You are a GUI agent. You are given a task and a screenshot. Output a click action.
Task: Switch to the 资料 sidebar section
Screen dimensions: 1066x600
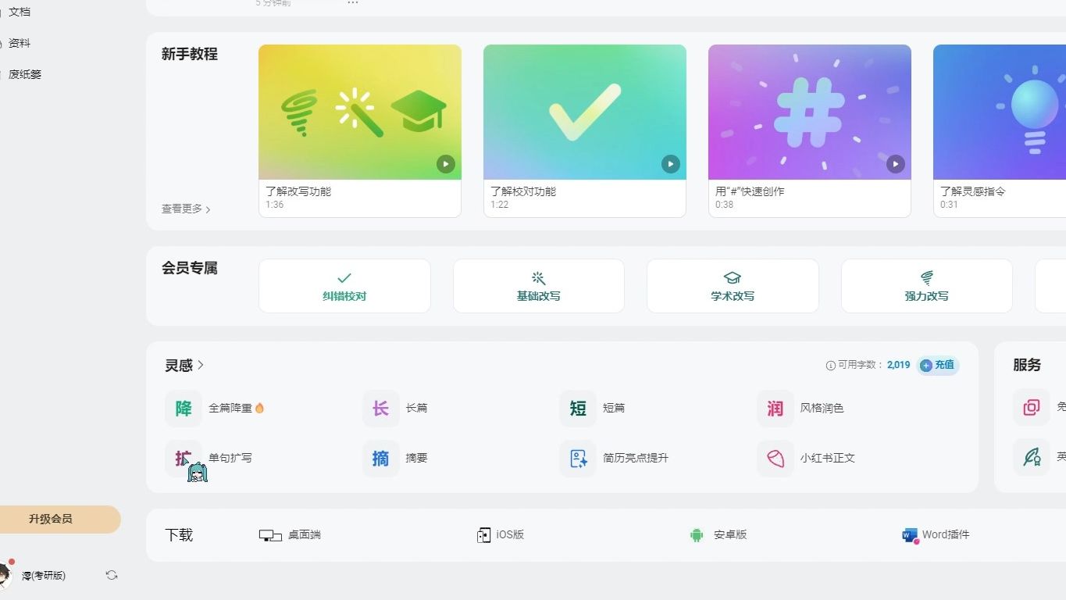click(20, 43)
